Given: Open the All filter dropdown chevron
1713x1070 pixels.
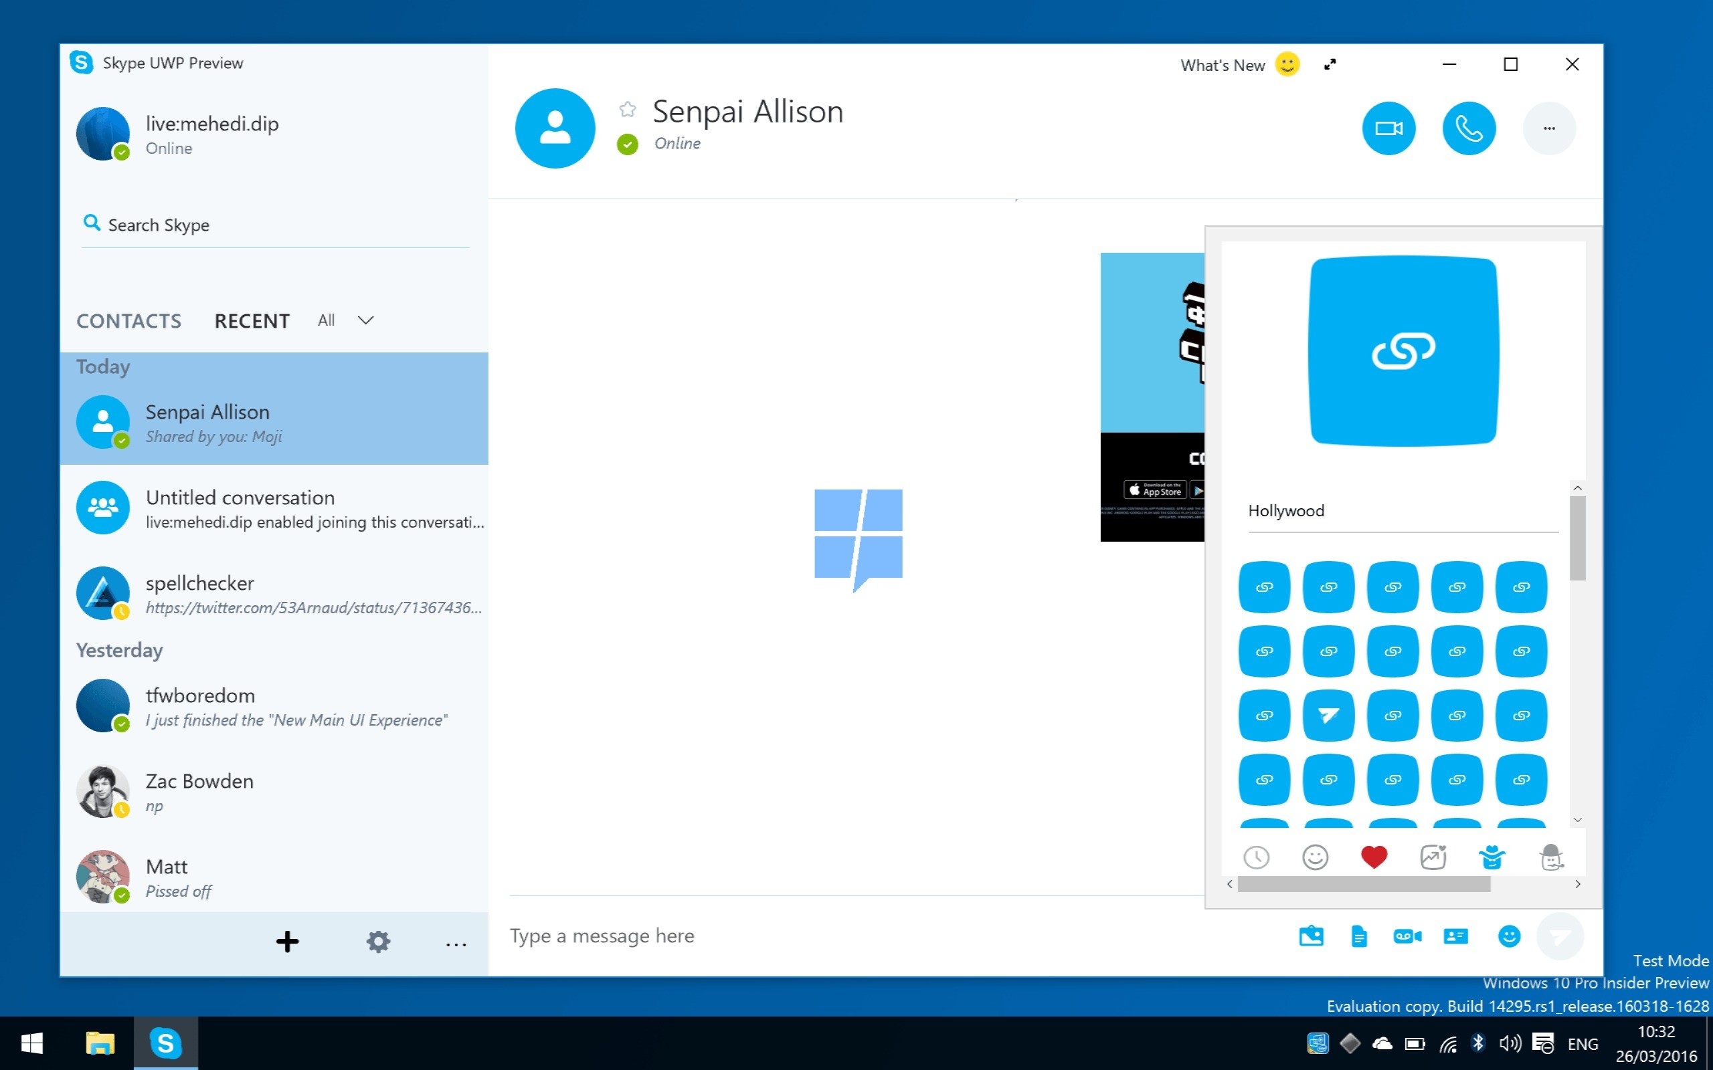Looking at the screenshot, I should (365, 320).
